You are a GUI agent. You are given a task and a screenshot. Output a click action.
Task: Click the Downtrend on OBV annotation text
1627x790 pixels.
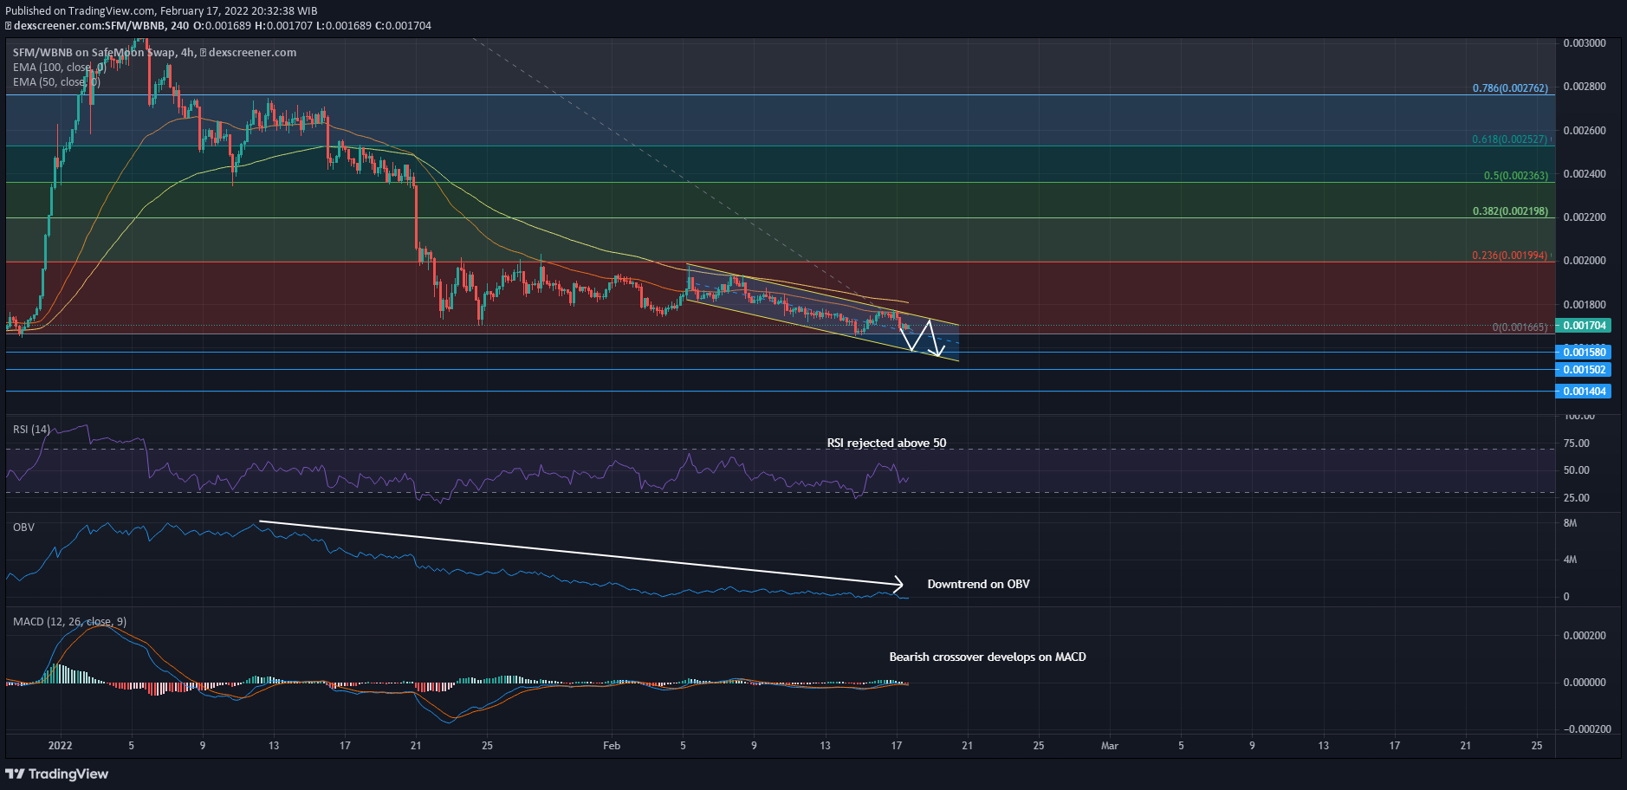coord(977,584)
